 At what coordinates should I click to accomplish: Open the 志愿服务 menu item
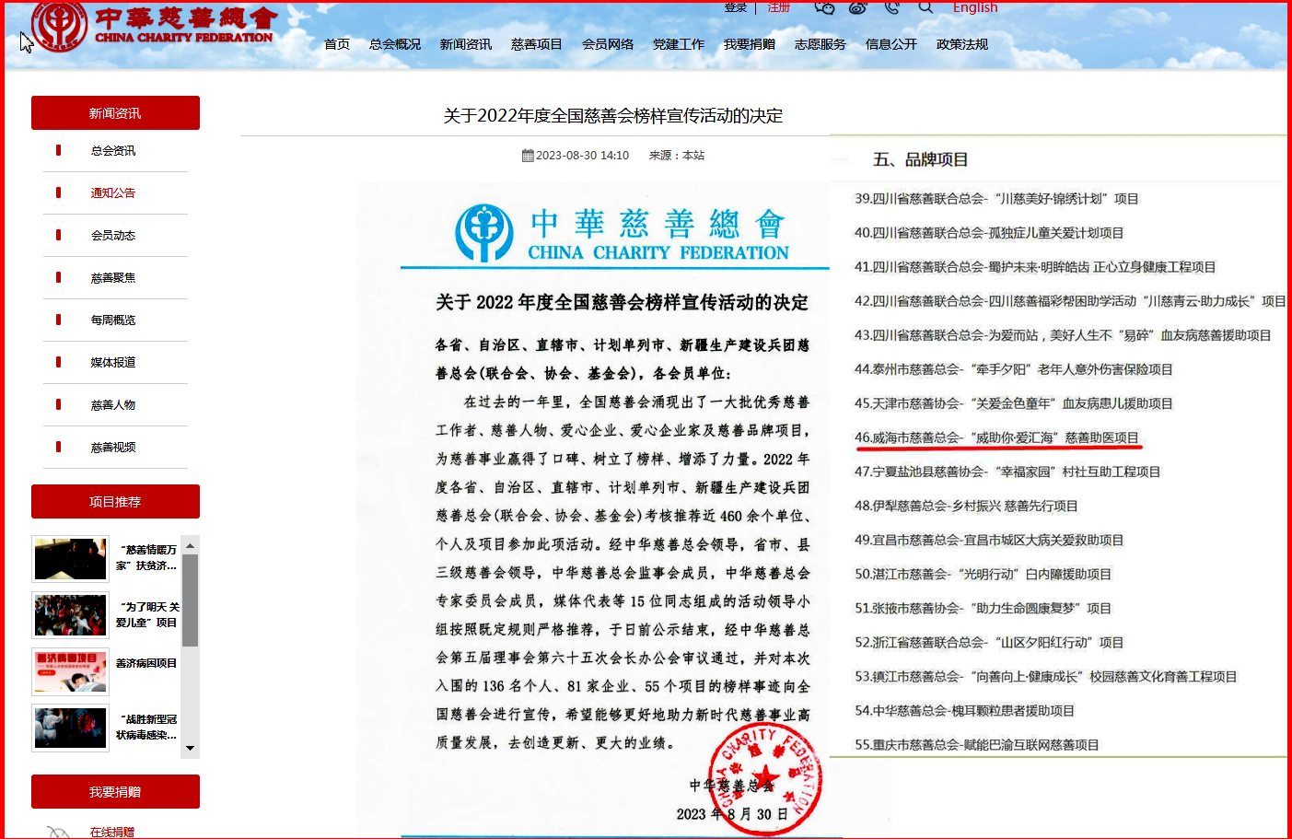[821, 44]
